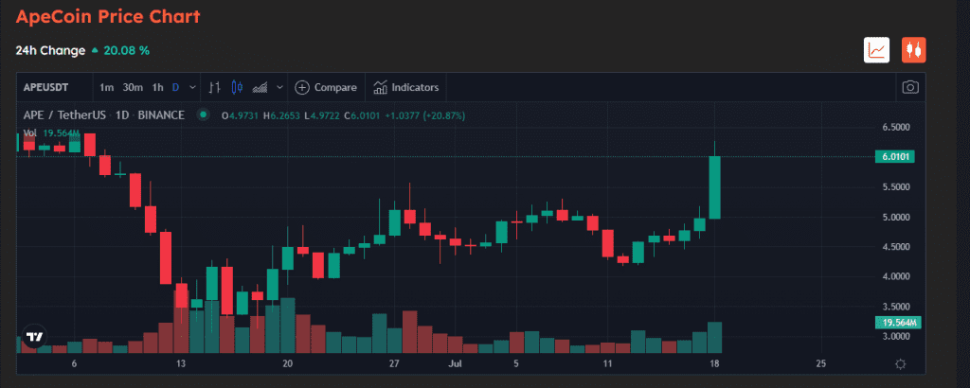Image resolution: width=970 pixels, height=388 pixels.
Task: Expand the time interval dropdown arrow
Action: tap(193, 87)
